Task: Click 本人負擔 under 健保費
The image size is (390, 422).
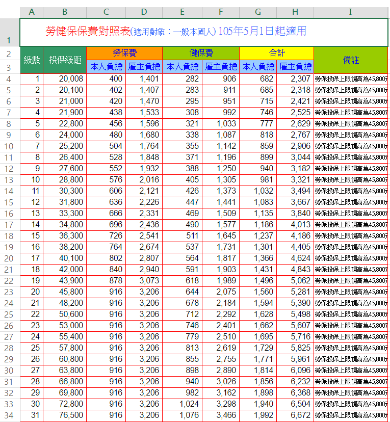Action: click(182, 67)
